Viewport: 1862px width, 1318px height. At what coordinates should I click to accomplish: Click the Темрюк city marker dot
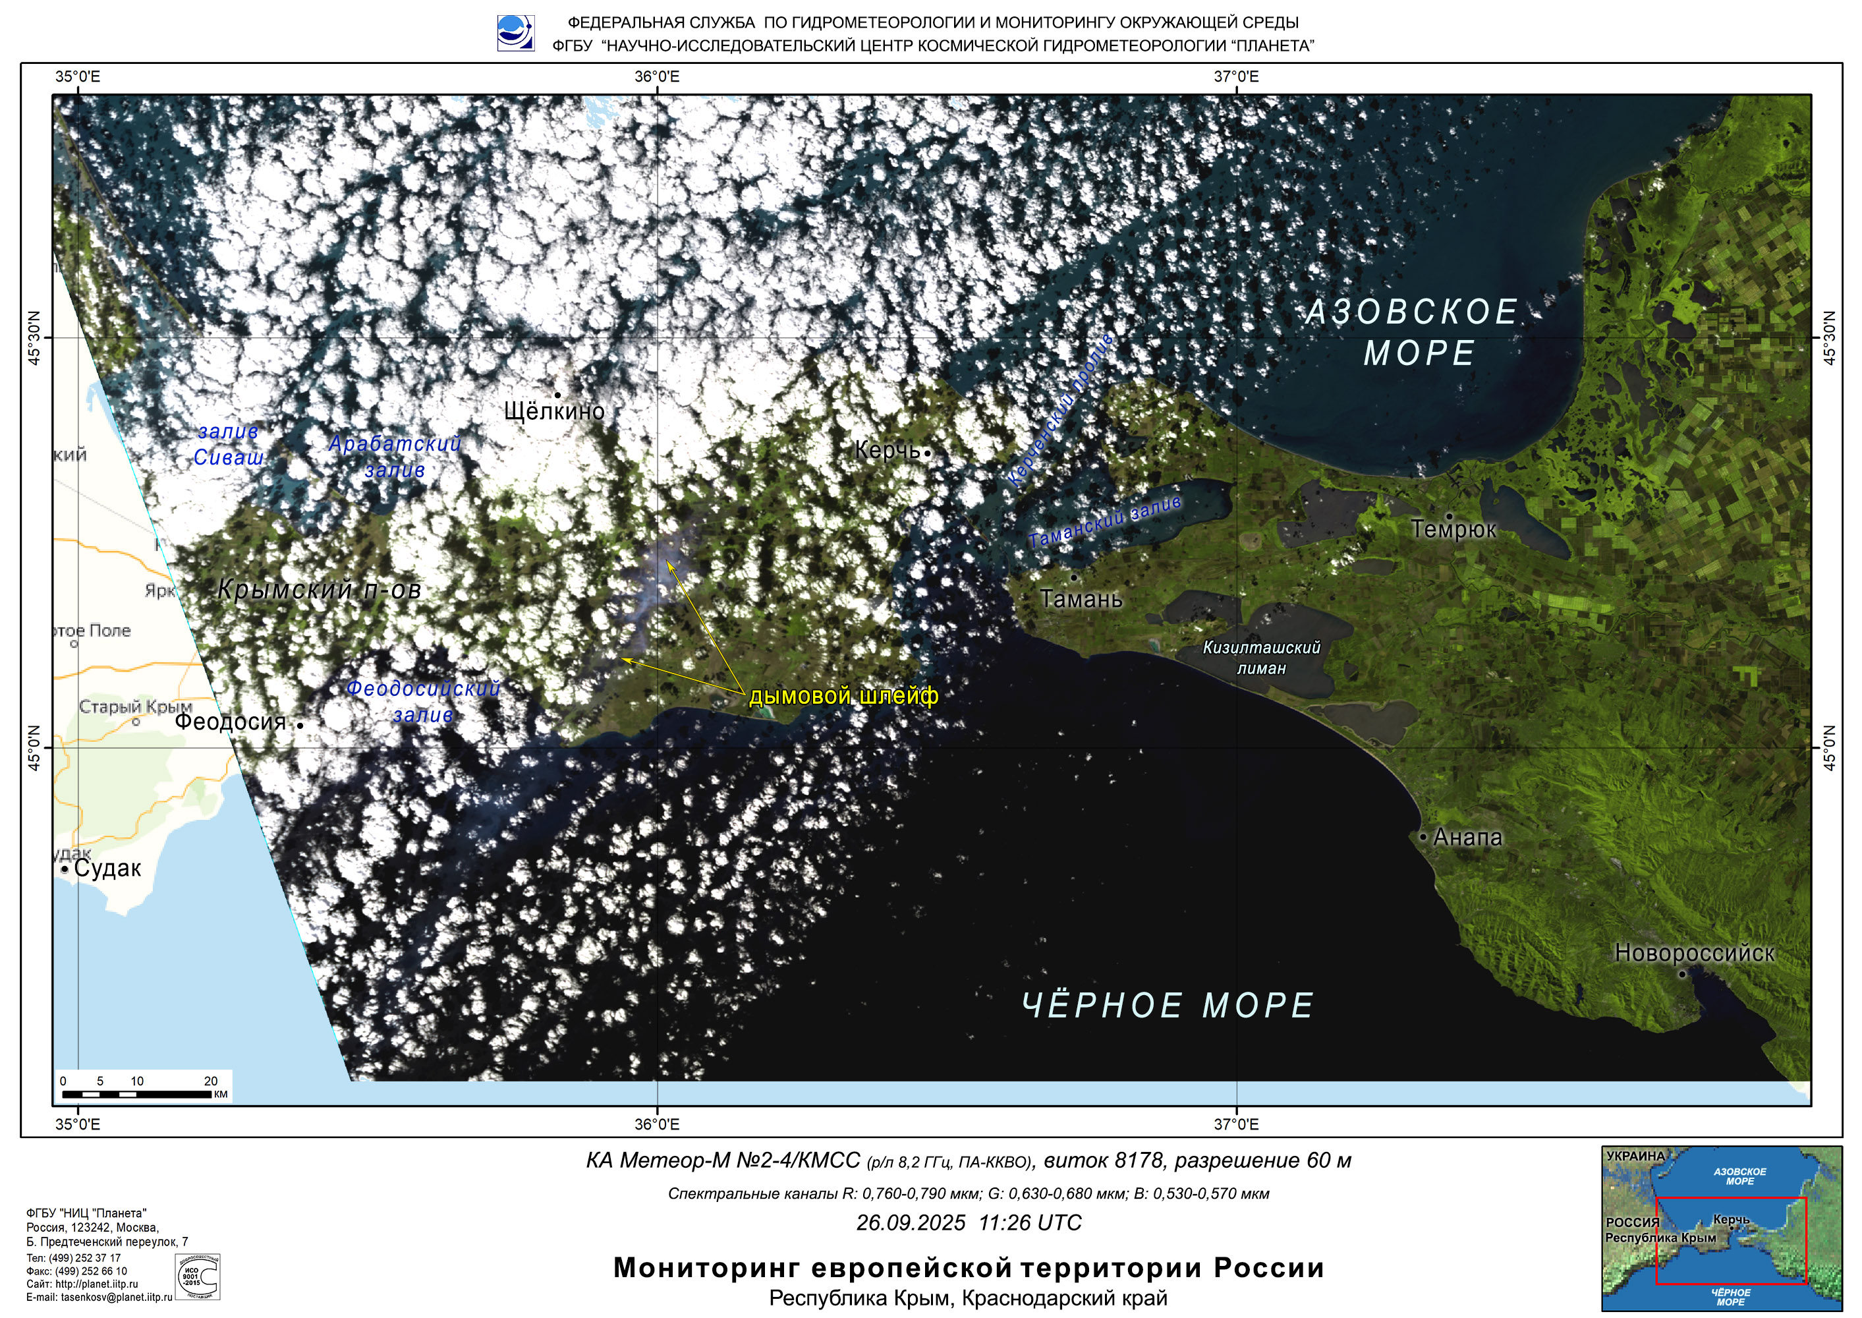click(x=1449, y=515)
